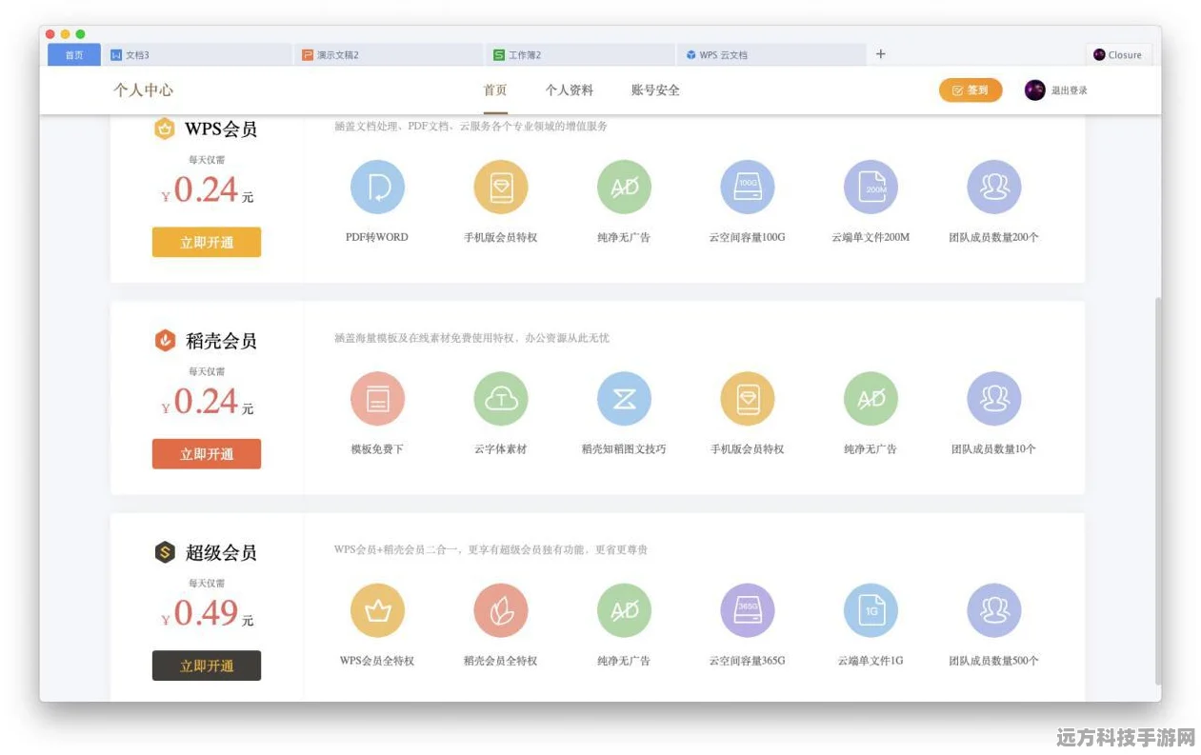Viewport: 1201px width, 755px height.
Task: Click description starting with 涵盖海量模板
Action: (471, 338)
